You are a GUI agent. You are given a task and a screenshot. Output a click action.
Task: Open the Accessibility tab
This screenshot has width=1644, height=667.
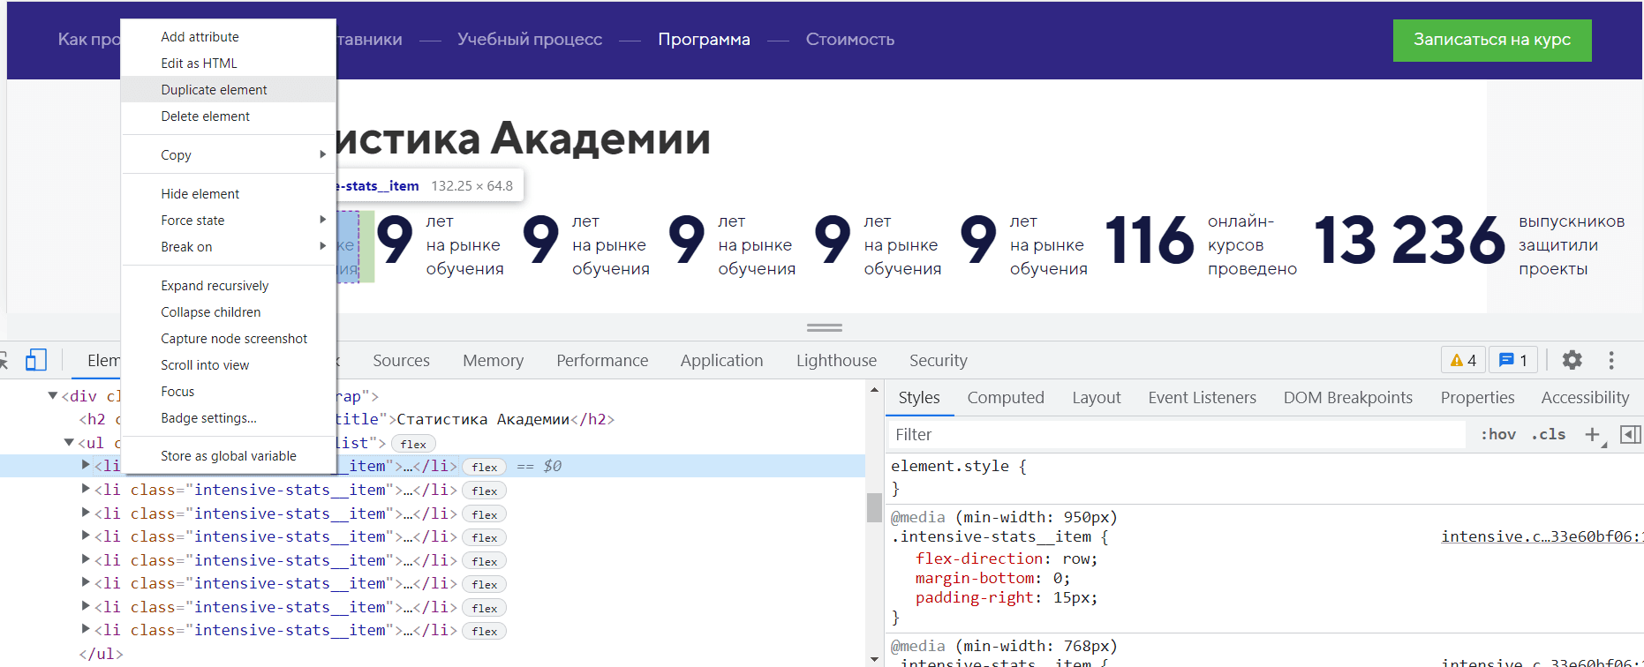coord(1585,398)
